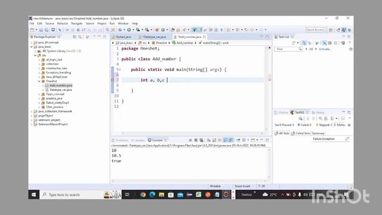382x215 pixels.
Task: Collapse the java_basic project node
Action: click(32, 47)
